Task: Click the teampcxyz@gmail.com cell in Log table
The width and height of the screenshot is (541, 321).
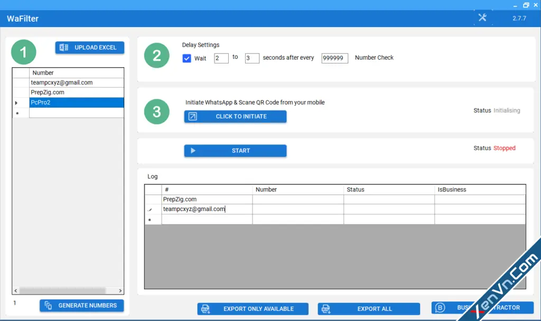Action: click(207, 209)
